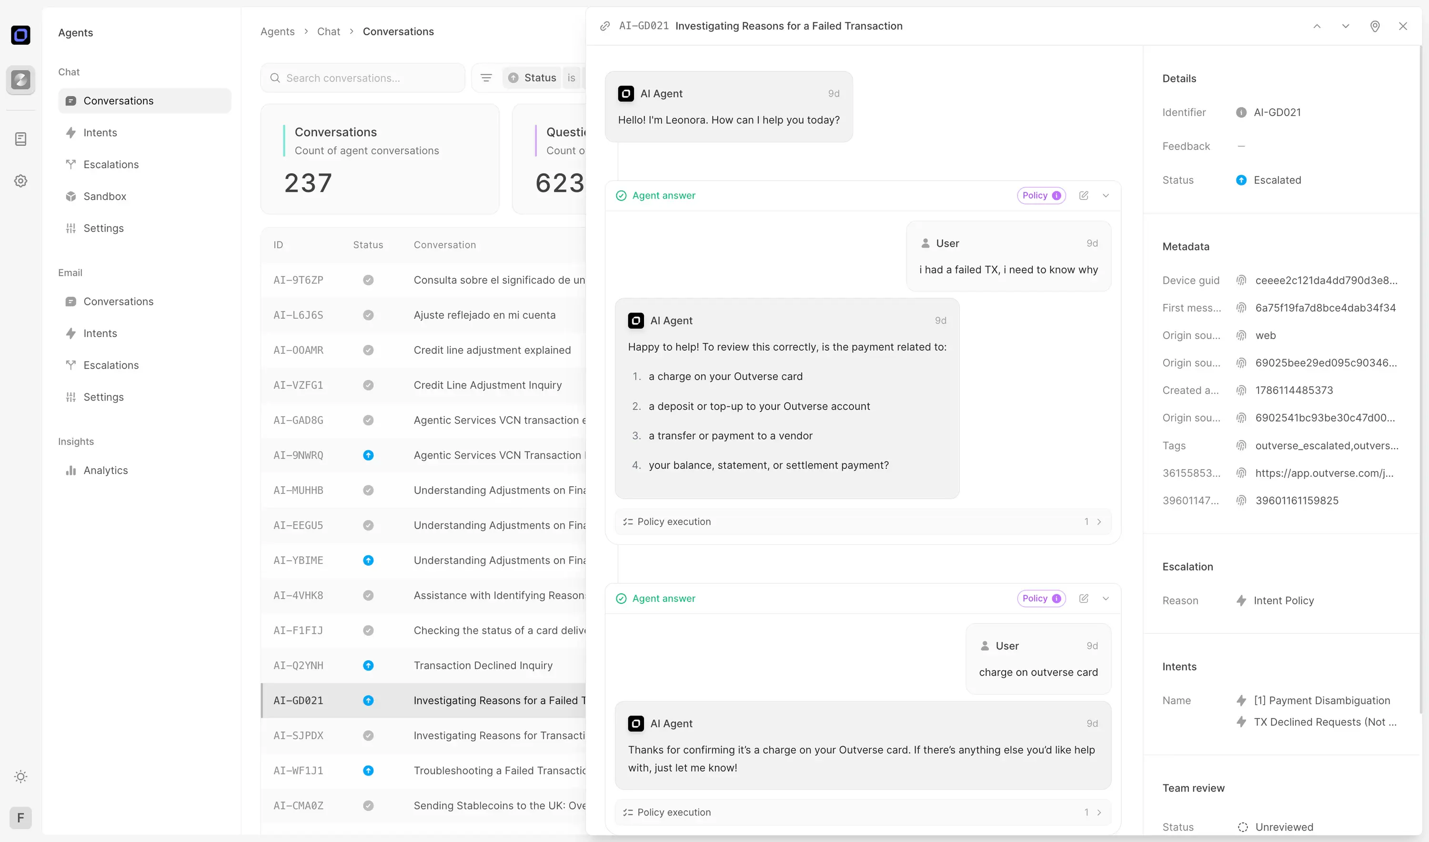Open Chat Settings in sidebar
Viewport: 1429px width, 842px height.
(145, 228)
